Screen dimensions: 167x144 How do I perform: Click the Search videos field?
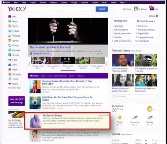pyautogui.click(x=135, y=96)
